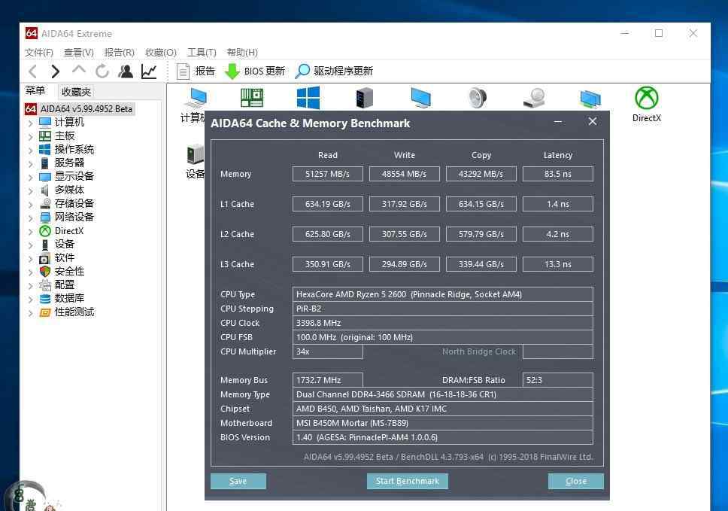This screenshot has height=511, width=728.
Task: Open the 收藏(O) menu
Action: click(x=160, y=53)
